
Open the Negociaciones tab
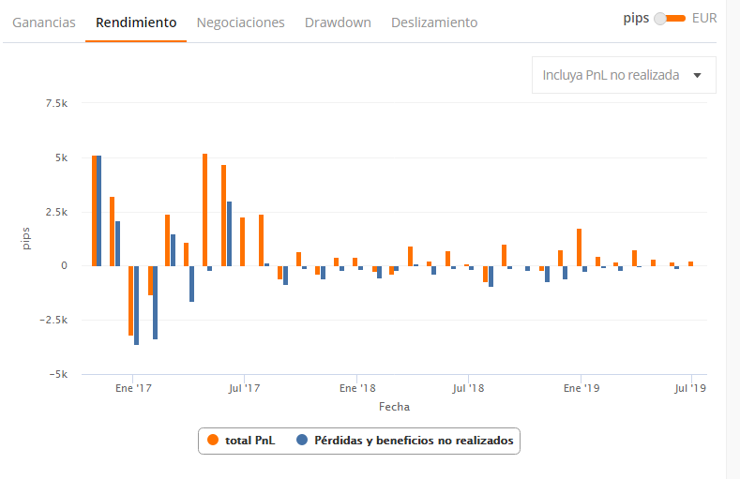pyautogui.click(x=241, y=22)
